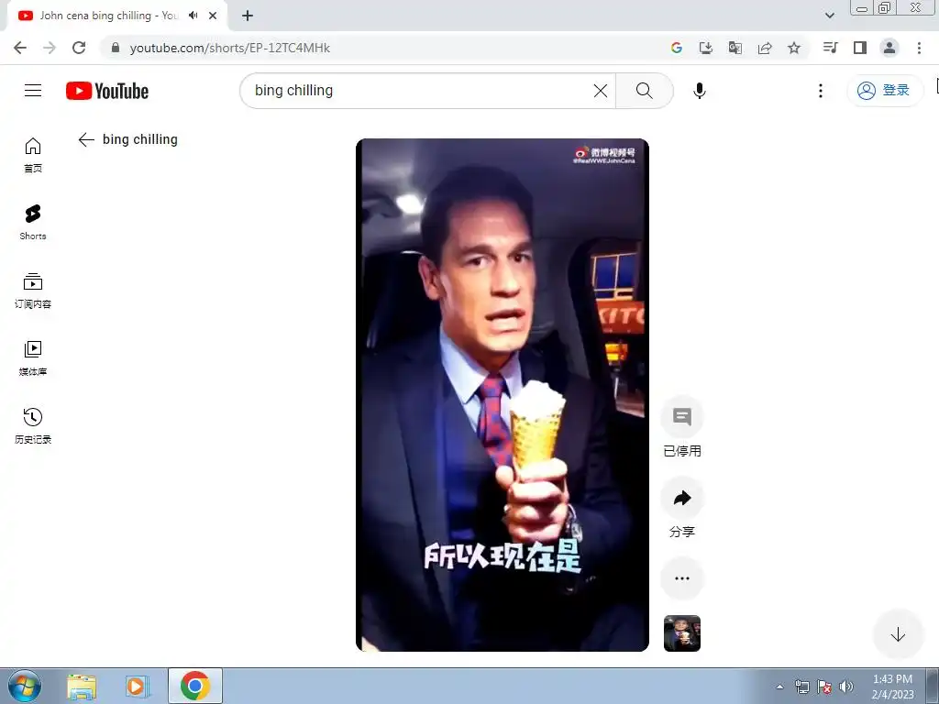View site info via lock icon
The image size is (939, 704).
(116, 48)
